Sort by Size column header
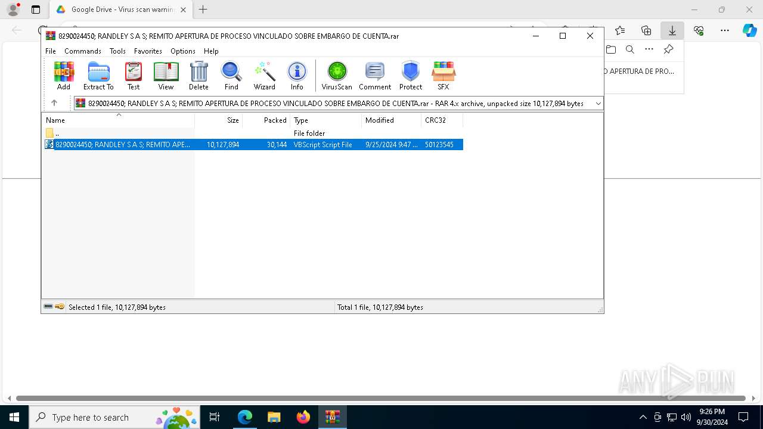763x429 pixels. 219,120
